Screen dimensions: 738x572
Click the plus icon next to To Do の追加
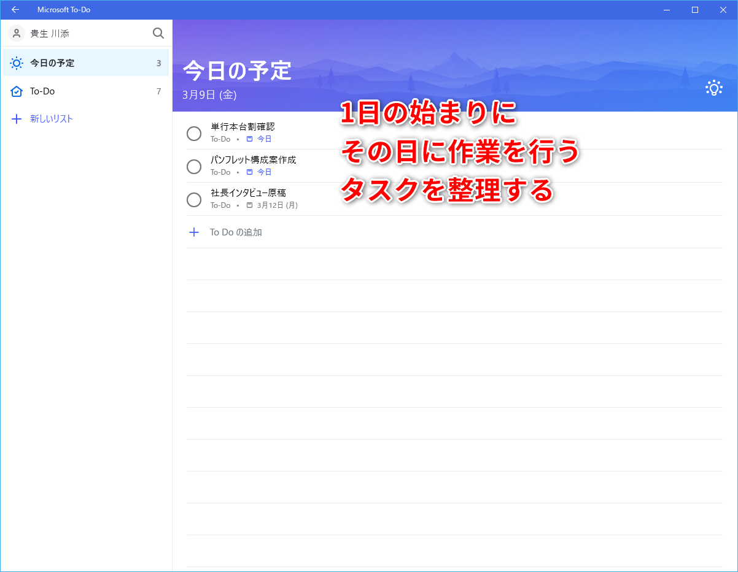[194, 232]
